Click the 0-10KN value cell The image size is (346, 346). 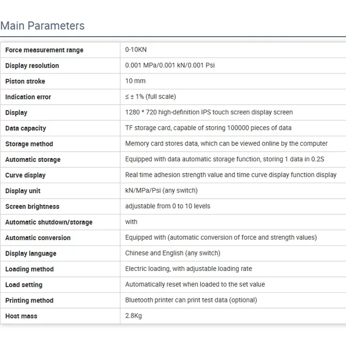tap(136, 50)
